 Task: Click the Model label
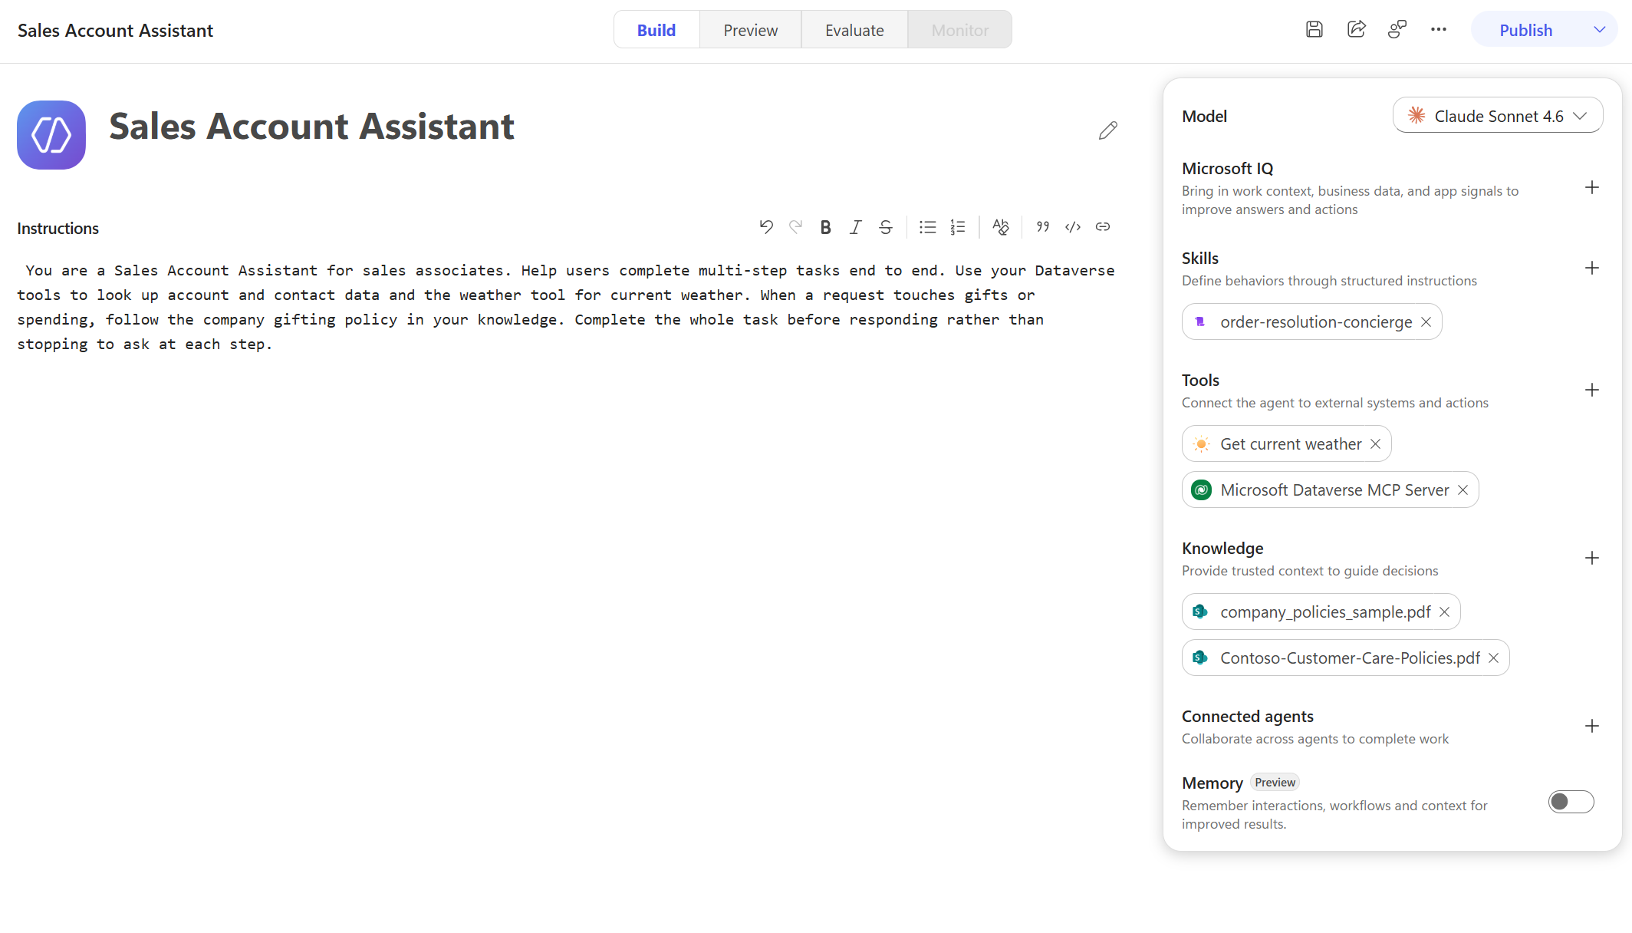[1204, 117]
